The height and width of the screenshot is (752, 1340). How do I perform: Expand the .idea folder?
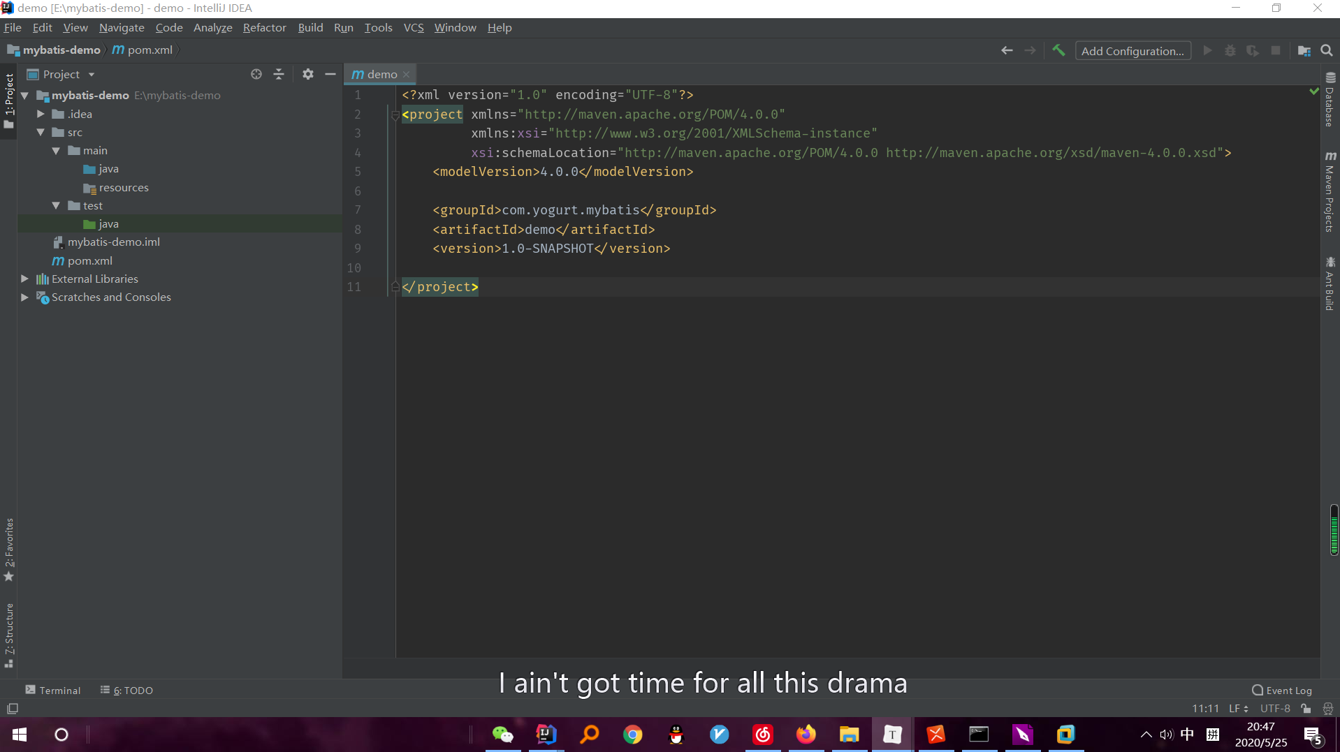(x=41, y=114)
